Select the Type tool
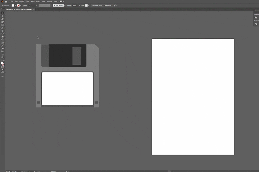Image resolution: width=259 pixels, height=172 pixels. [3, 31]
